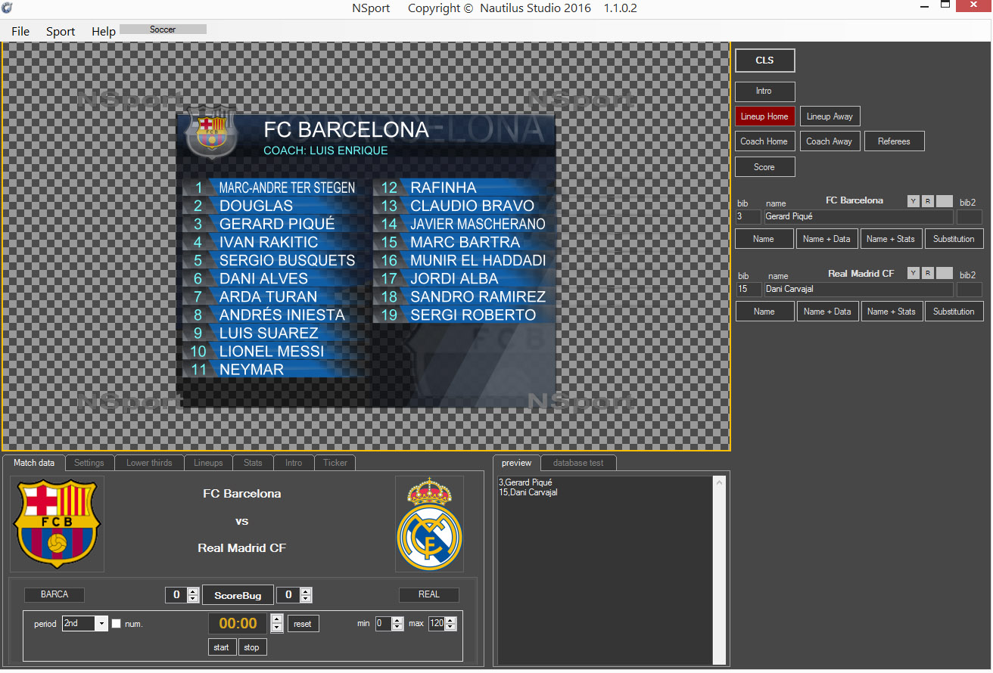Toggle the Lineup Home graphic off
This screenshot has height=673, width=993.
pyautogui.click(x=764, y=116)
